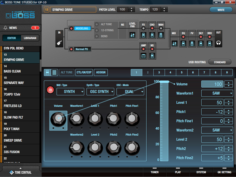
Task: Select the WAH effect block icon
Action: 161,35
